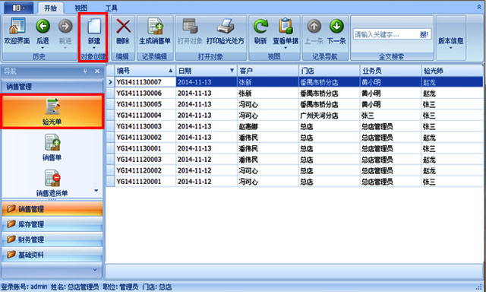
Task: Focus the 请输入关键字 search field
Action: click(x=385, y=34)
